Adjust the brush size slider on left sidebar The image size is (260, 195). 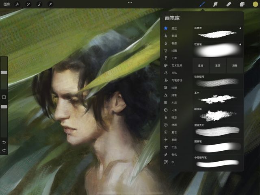pos(4,72)
